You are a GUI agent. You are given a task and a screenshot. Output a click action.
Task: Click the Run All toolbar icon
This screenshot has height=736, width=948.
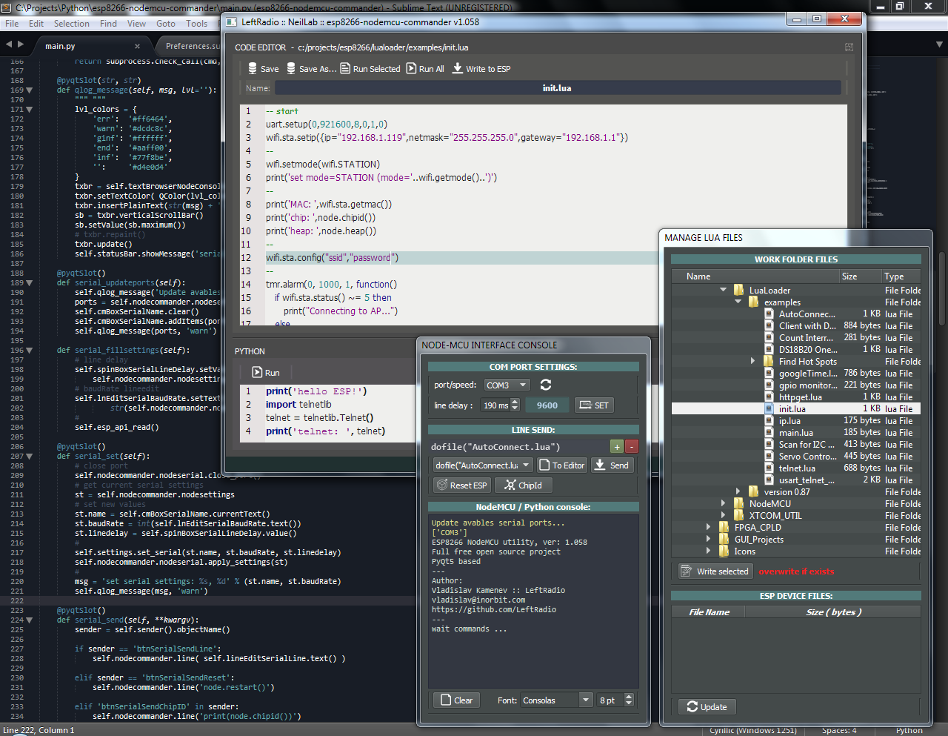(411, 68)
